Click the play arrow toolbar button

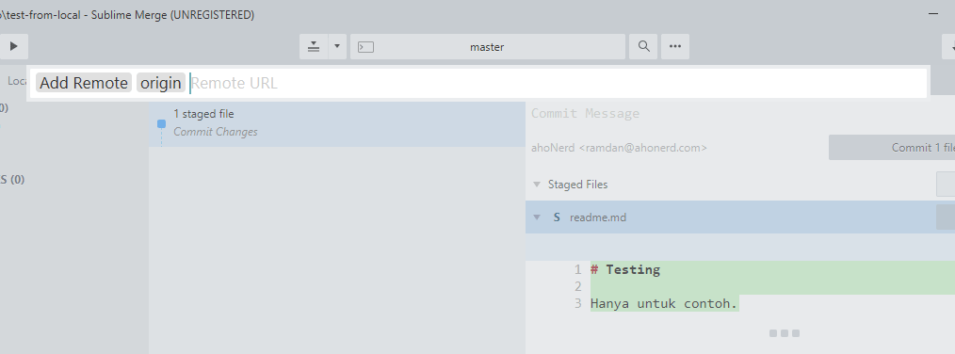(x=14, y=46)
